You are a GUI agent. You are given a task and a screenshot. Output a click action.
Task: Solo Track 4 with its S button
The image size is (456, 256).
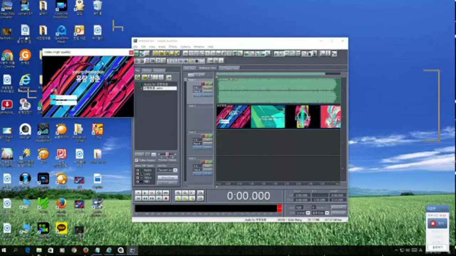[x=207, y=162]
